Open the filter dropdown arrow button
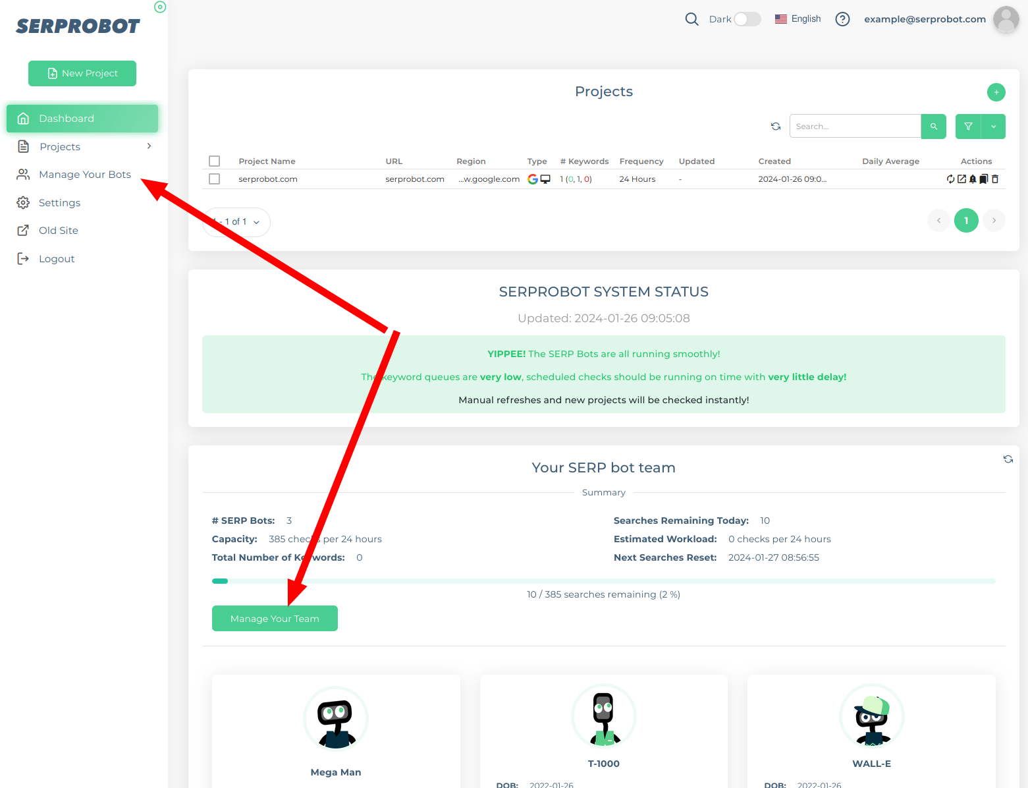 [994, 127]
